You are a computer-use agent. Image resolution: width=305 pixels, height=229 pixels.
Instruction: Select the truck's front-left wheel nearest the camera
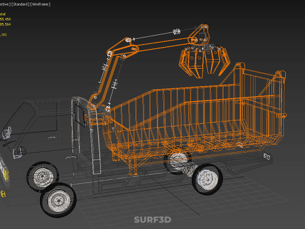point(58,200)
